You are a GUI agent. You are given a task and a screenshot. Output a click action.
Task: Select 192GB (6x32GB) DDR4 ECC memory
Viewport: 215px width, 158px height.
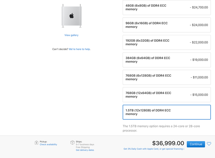pyautogui.click(x=167, y=42)
